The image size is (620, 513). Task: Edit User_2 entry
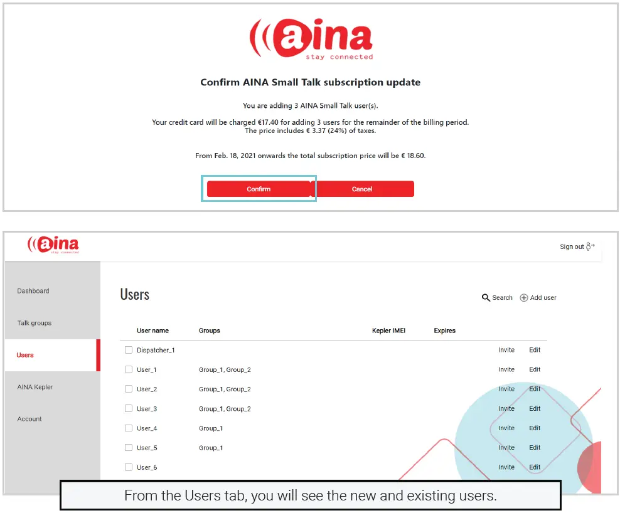[x=535, y=389]
